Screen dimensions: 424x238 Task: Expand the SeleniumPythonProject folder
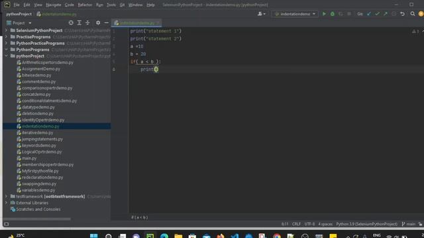[x=6, y=30]
